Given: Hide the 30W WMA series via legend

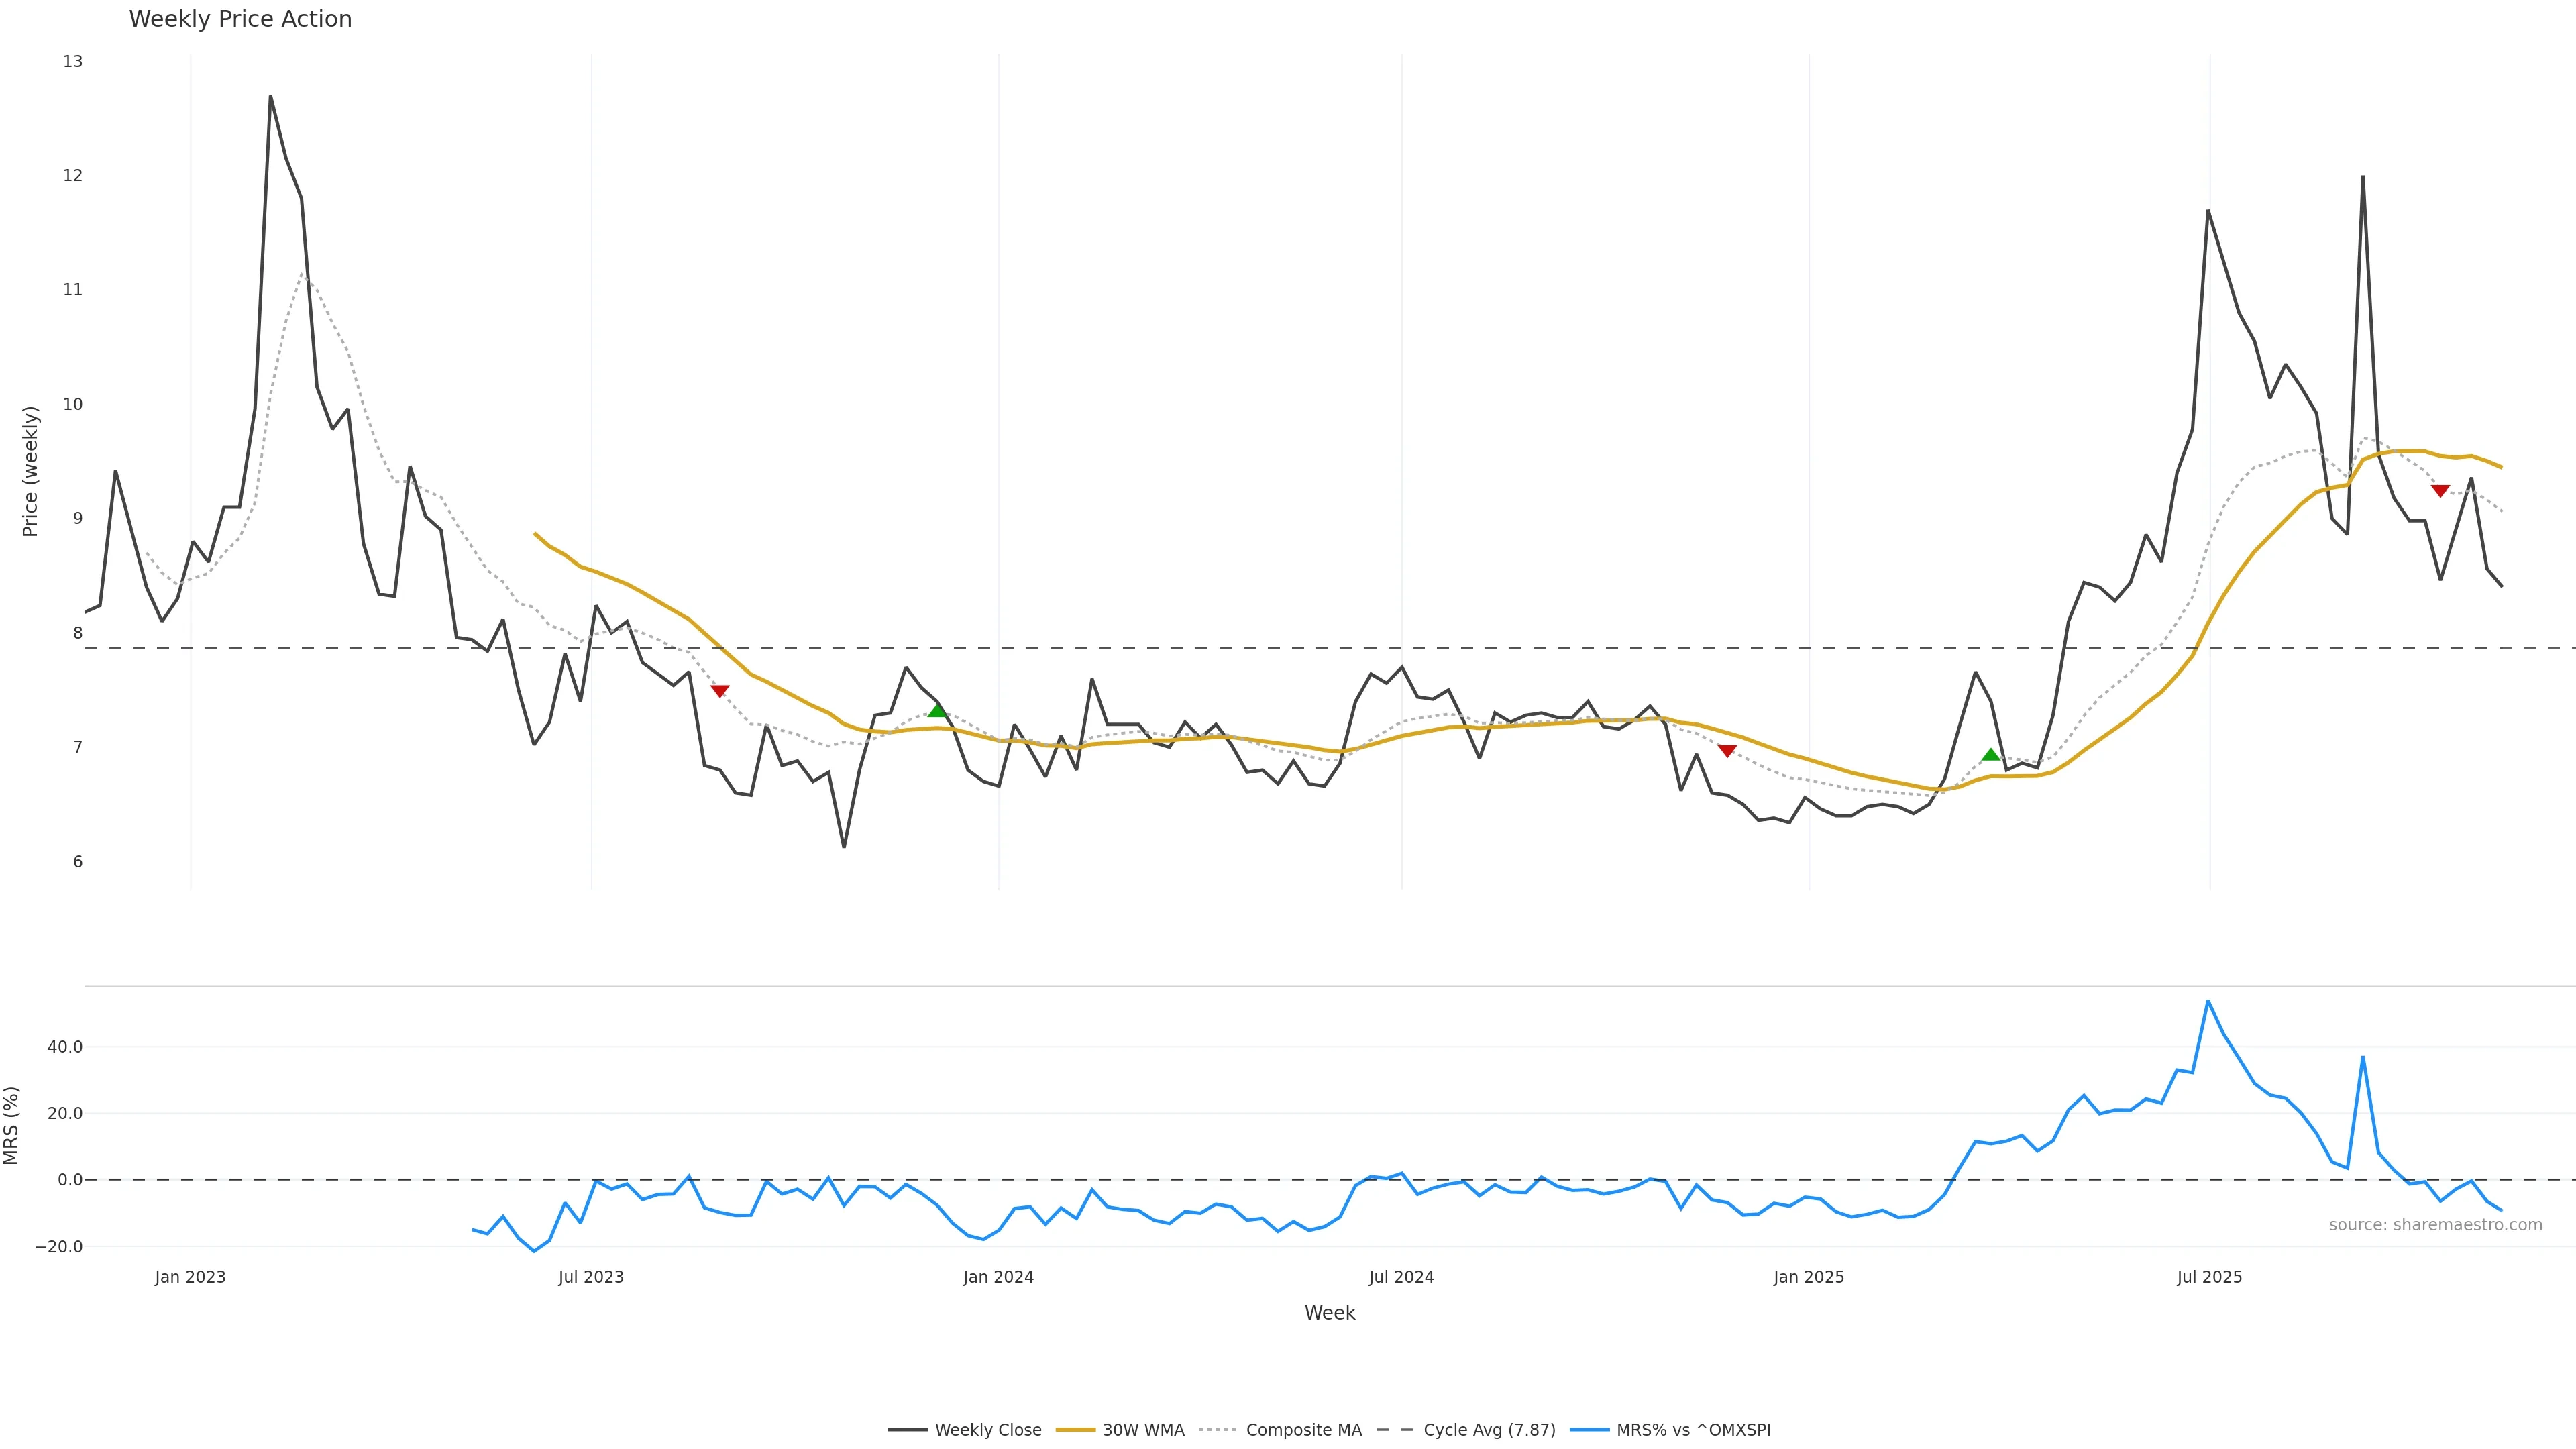Looking at the screenshot, I should point(1143,1430).
